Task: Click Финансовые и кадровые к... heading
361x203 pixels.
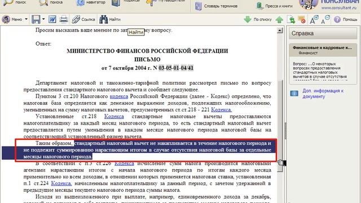Action: point(322,47)
